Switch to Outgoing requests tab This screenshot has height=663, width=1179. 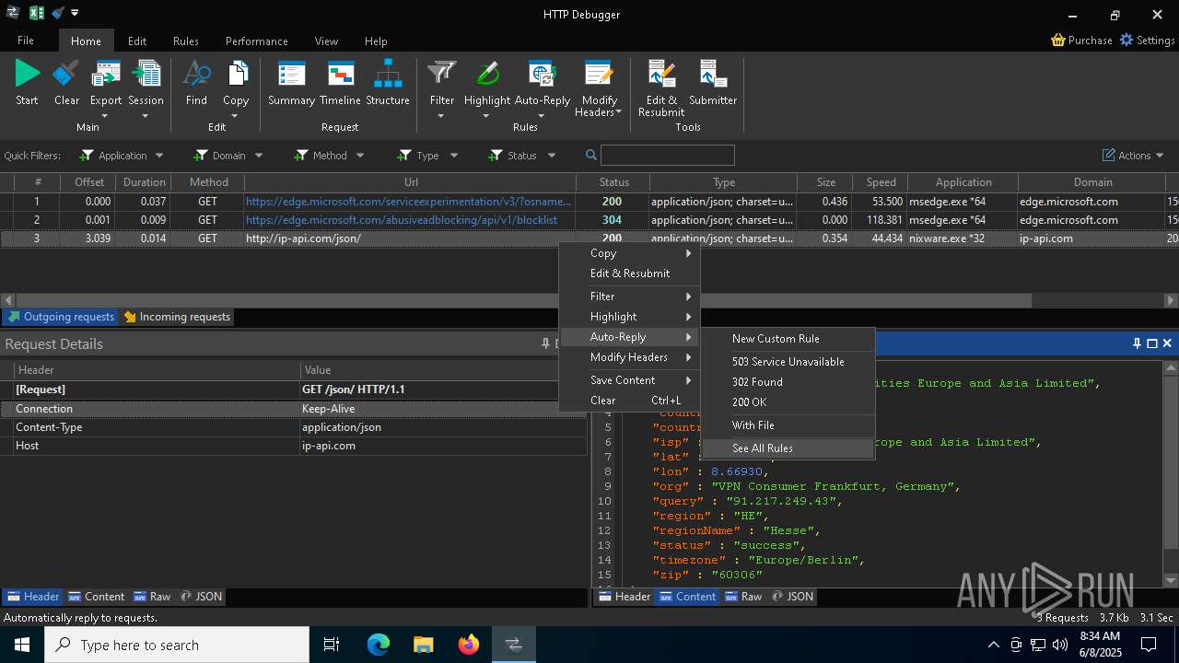tap(61, 317)
